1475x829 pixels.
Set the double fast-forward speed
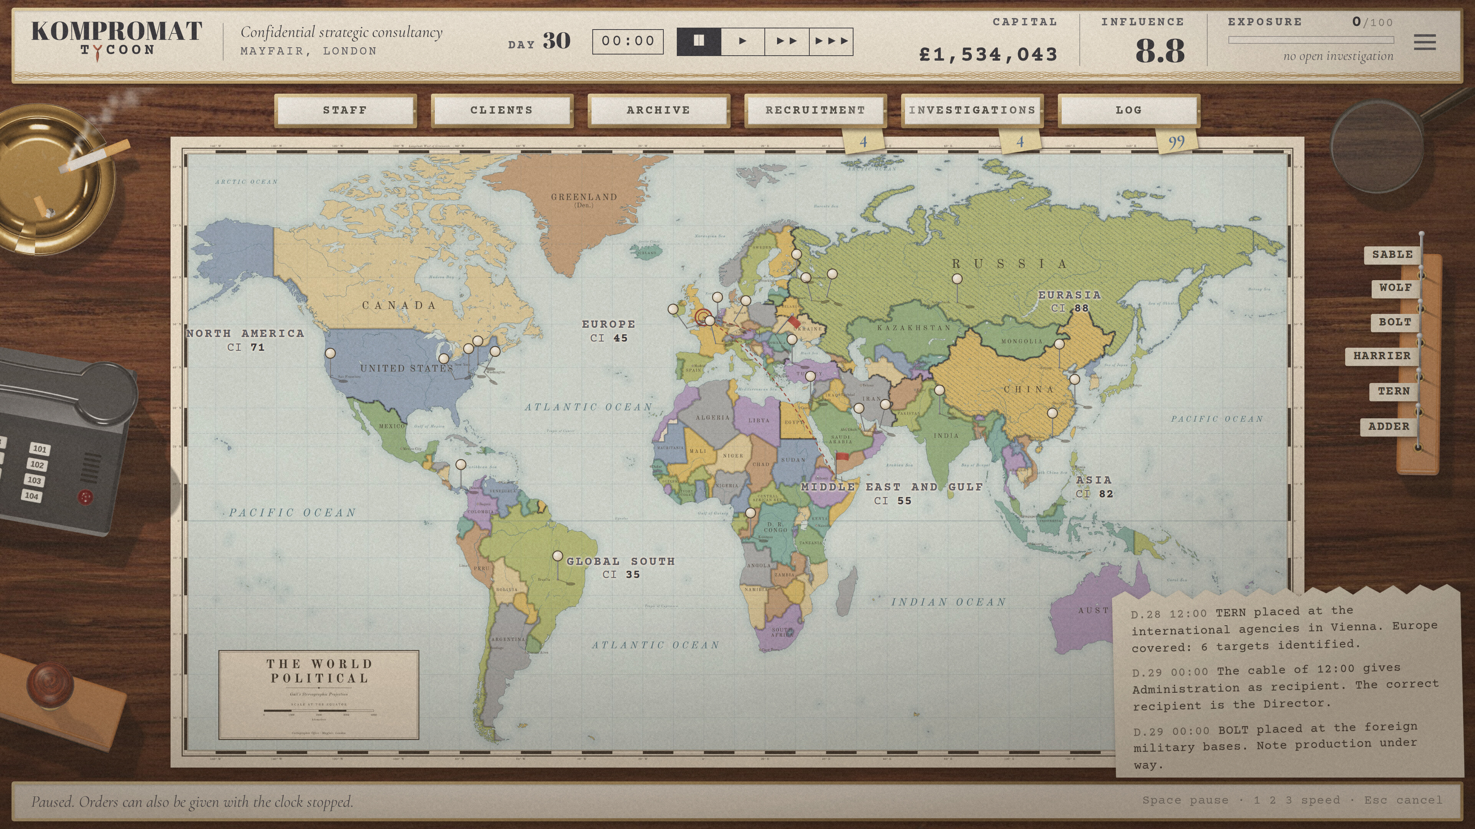787,41
